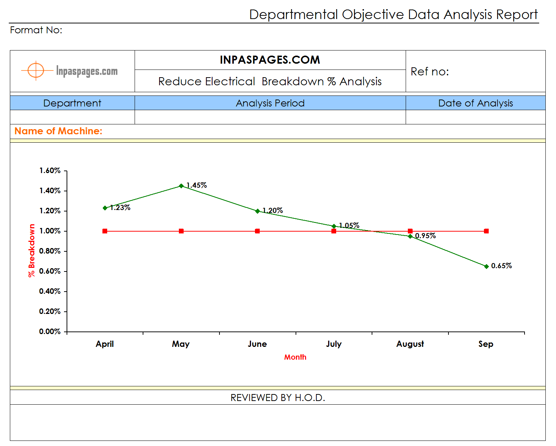This screenshot has width=556, height=446.
Task: Select the INPASPAGES.COM header text
Action: [270, 60]
